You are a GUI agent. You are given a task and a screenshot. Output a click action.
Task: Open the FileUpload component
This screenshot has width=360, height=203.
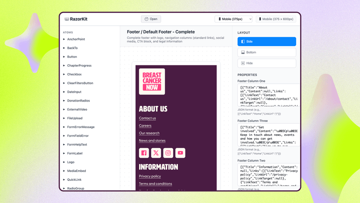click(75, 118)
